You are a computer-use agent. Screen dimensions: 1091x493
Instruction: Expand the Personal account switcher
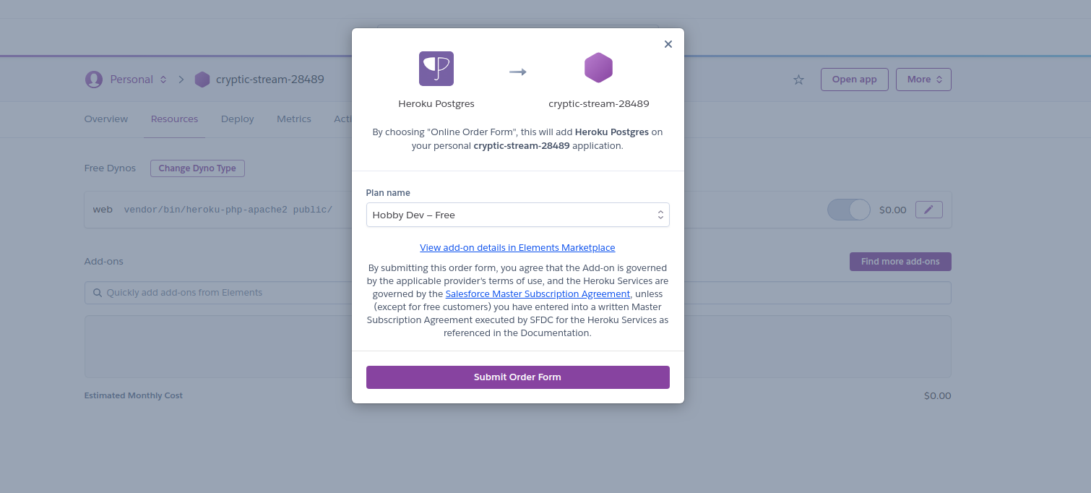click(163, 80)
